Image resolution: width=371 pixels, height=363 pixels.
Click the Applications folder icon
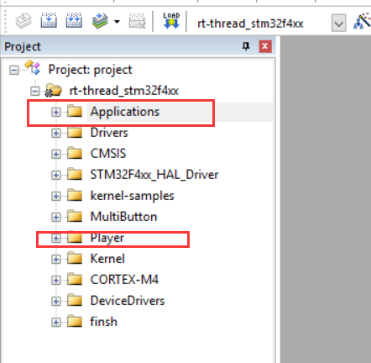click(75, 111)
